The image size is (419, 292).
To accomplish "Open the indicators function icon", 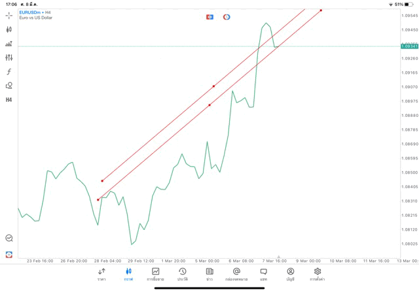I will pos(9,72).
